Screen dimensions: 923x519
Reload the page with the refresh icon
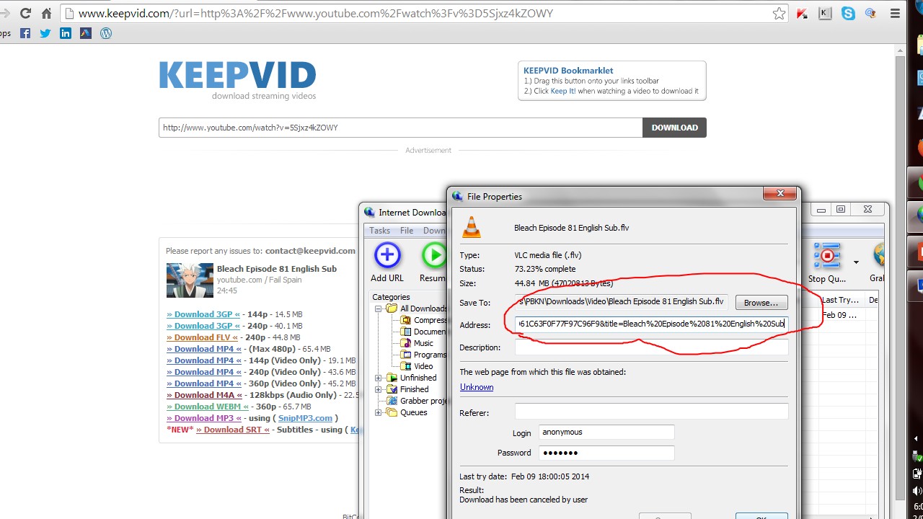25,14
